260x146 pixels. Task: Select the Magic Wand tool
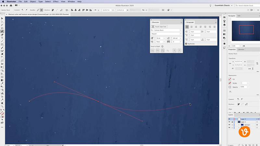(x=2, y=25)
